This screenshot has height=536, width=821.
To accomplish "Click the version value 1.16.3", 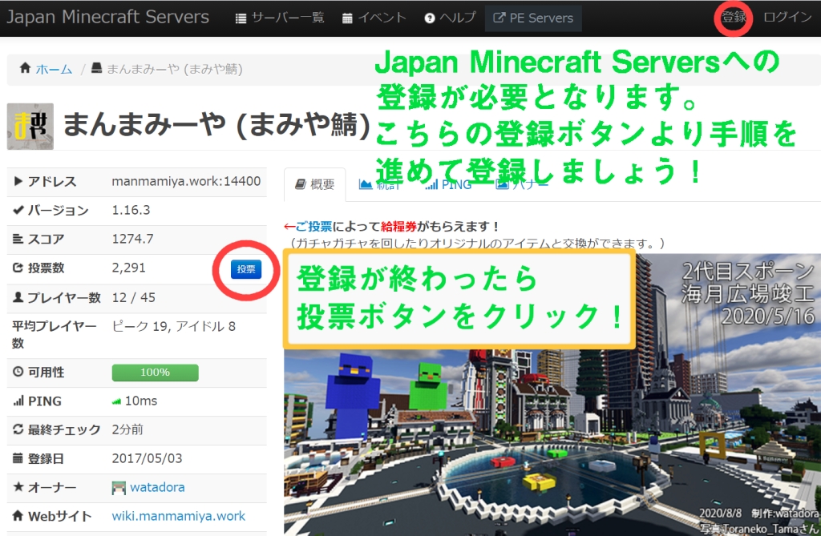I will 131,210.
